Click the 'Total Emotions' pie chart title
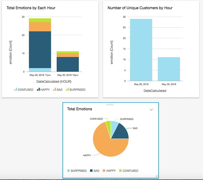203x180 pixels. pyautogui.click(x=79, y=109)
